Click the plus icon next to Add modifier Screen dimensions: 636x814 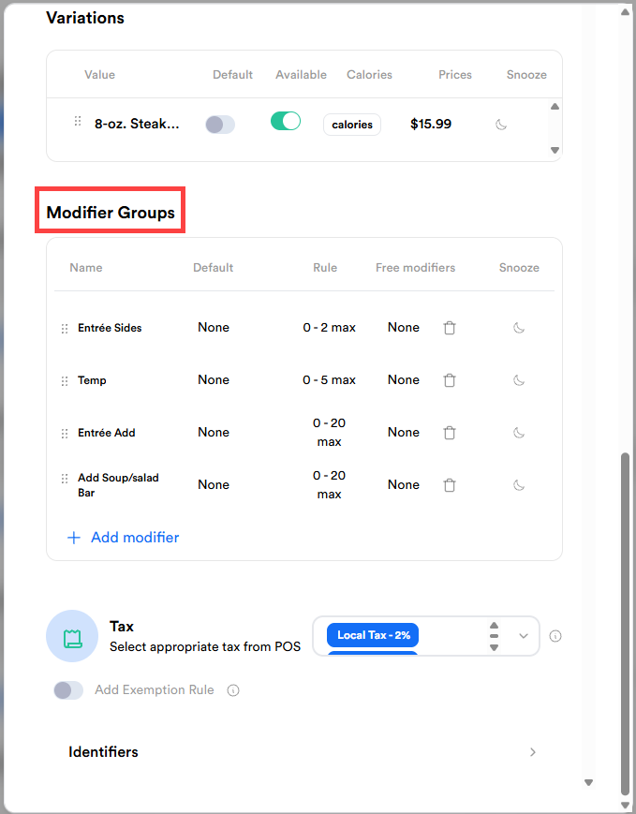click(x=74, y=538)
